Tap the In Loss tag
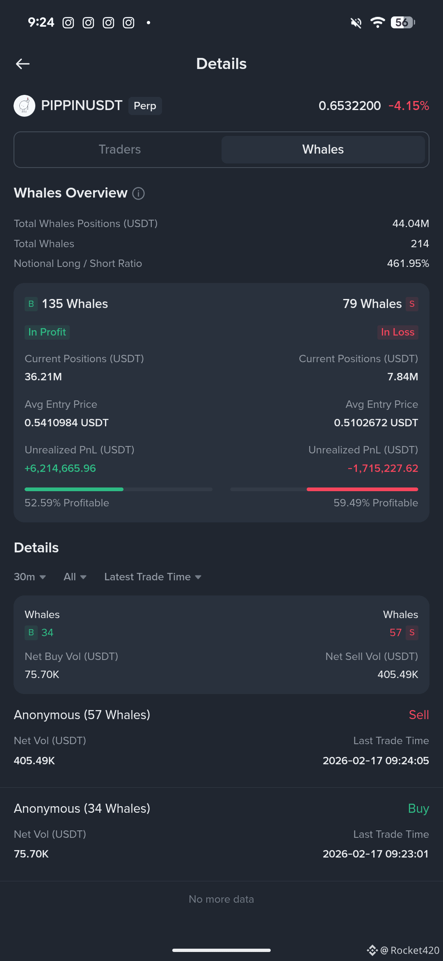This screenshot has height=961, width=443. pyautogui.click(x=397, y=332)
